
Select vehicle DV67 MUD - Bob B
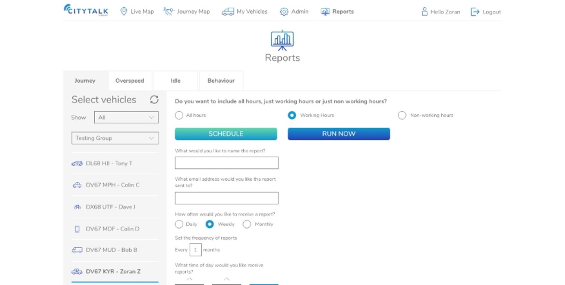115,250
